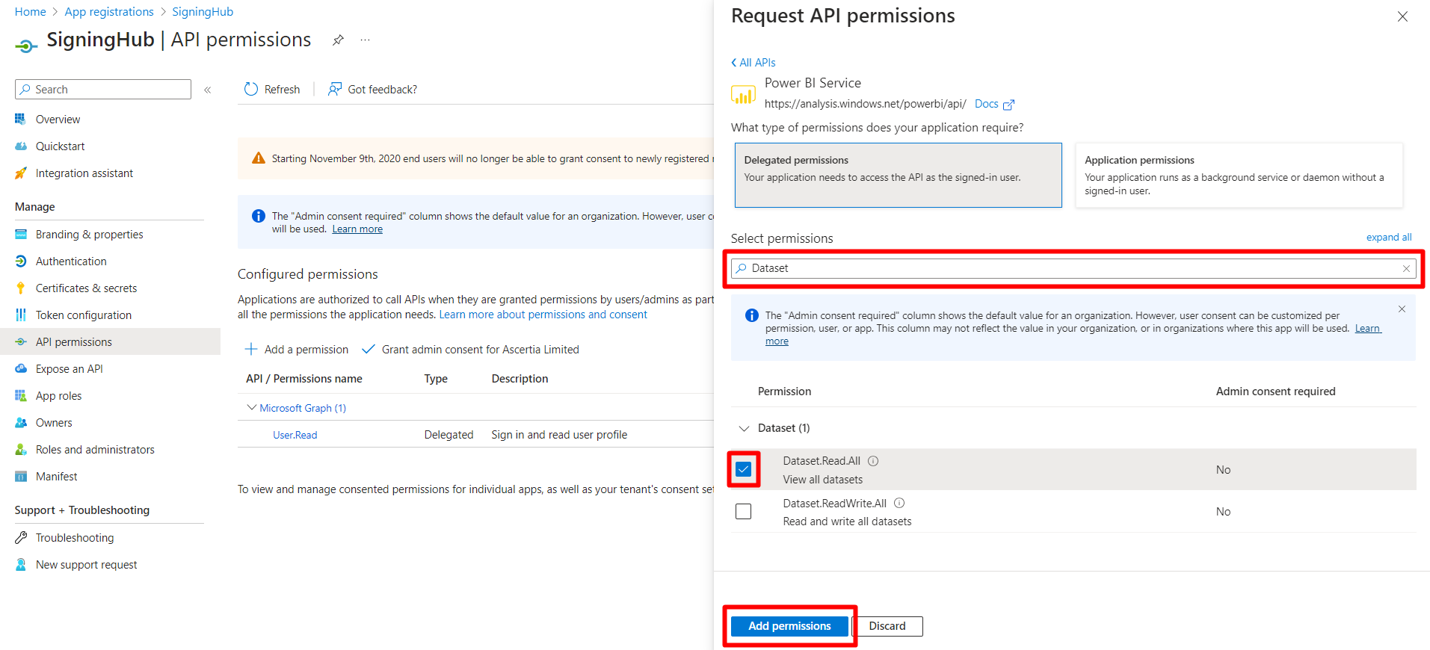The height and width of the screenshot is (650, 1430).
Task: Click the SigningHub breadcrumb link
Action: pos(203,12)
